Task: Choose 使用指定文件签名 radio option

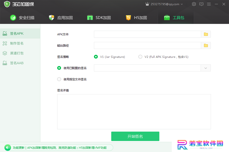Action: coord(59,79)
